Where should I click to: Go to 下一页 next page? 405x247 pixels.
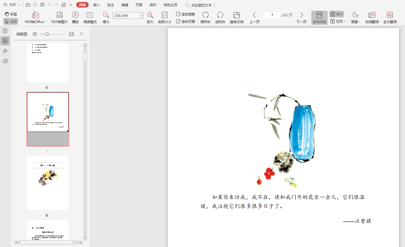(301, 17)
